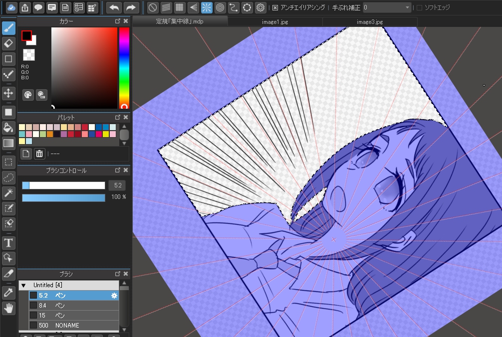Viewport: 502px width, 337px height.
Task: Delete palette color with the trash button
Action: coord(39,154)
